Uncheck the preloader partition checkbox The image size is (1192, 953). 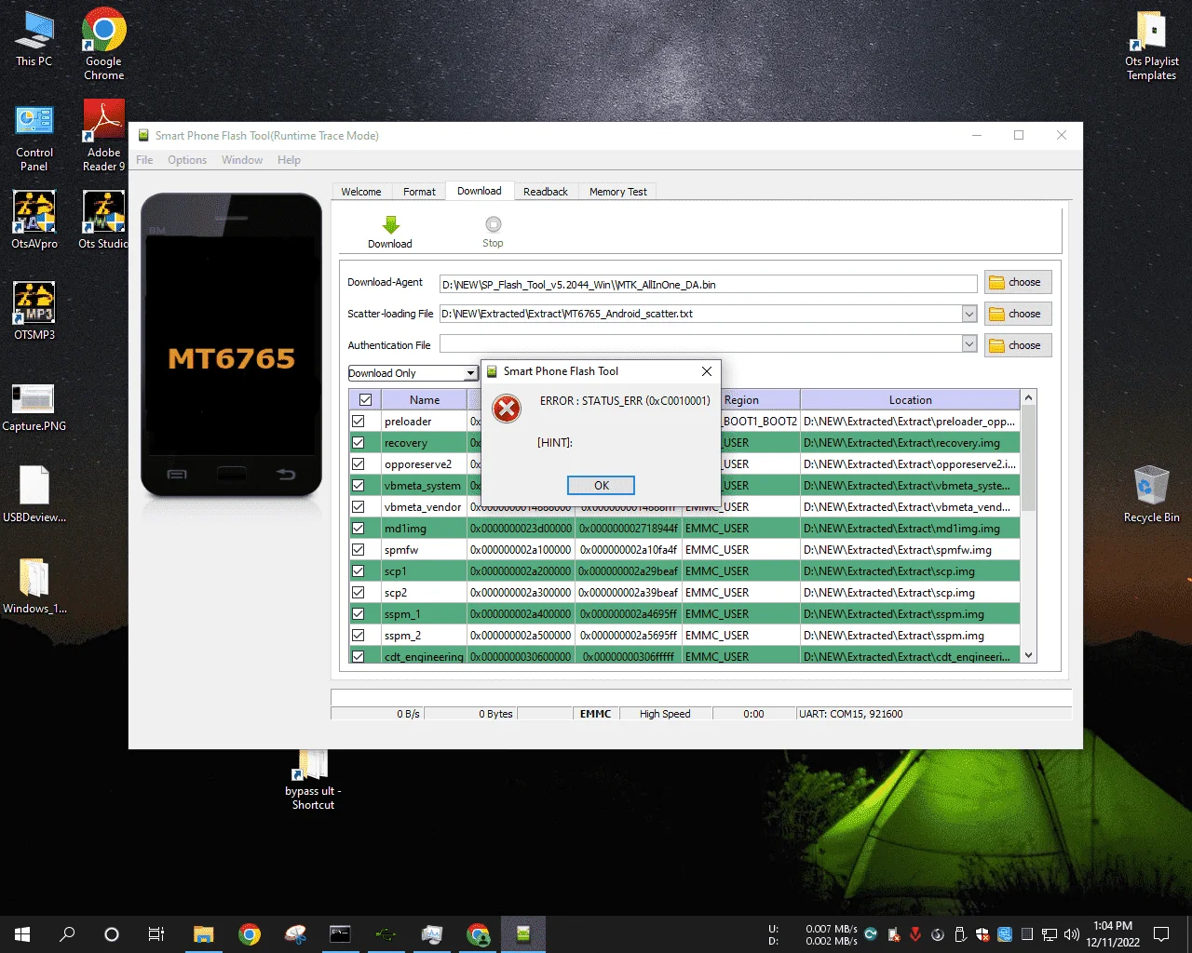coord(358,422)
